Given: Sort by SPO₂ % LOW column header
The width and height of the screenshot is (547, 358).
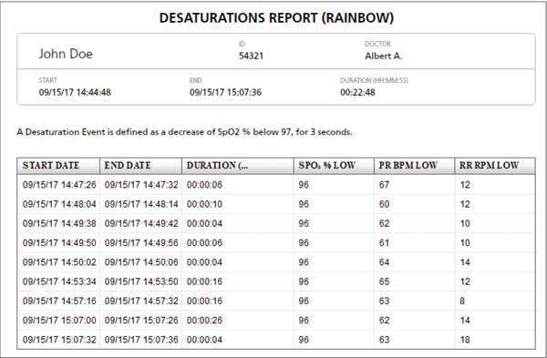Looking at the screenshot, I should click(x=334, y=166).
